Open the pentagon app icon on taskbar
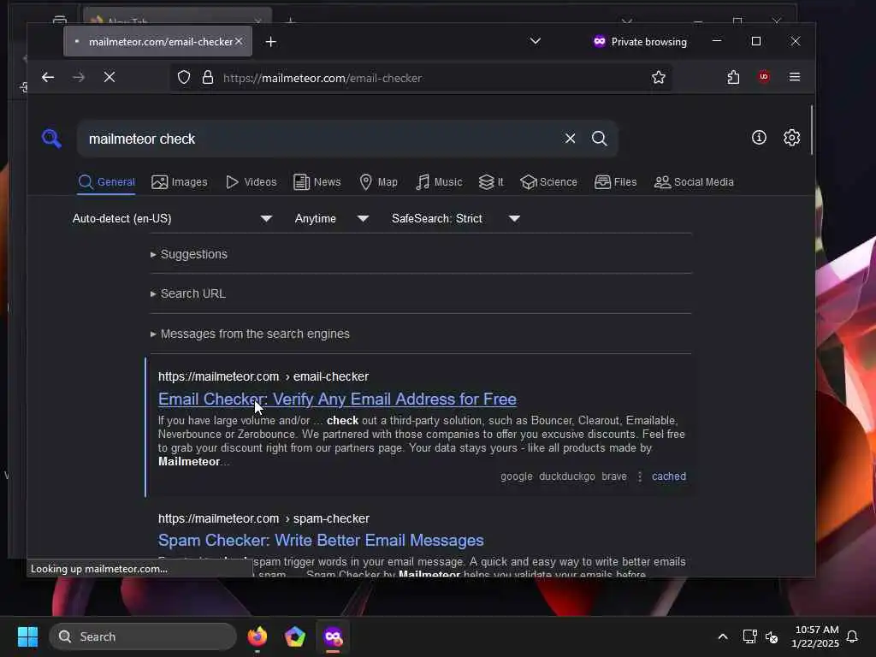This screenshot has width=876, height=657. [x=295, y=636]
